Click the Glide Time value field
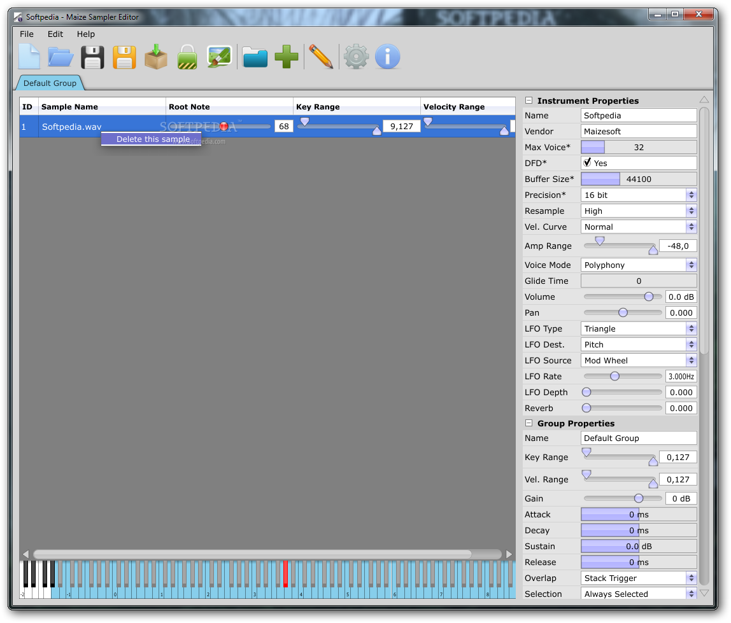 (x=639, y=281)
